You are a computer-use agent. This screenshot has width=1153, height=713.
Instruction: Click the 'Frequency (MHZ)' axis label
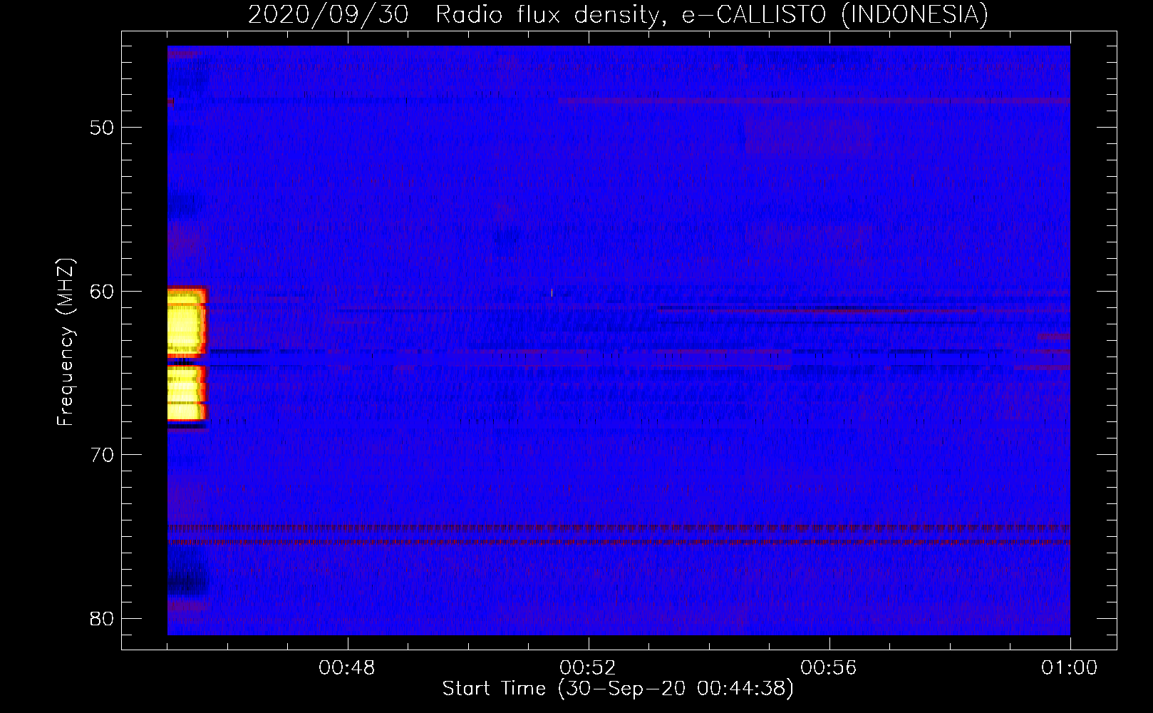point(66,342)
